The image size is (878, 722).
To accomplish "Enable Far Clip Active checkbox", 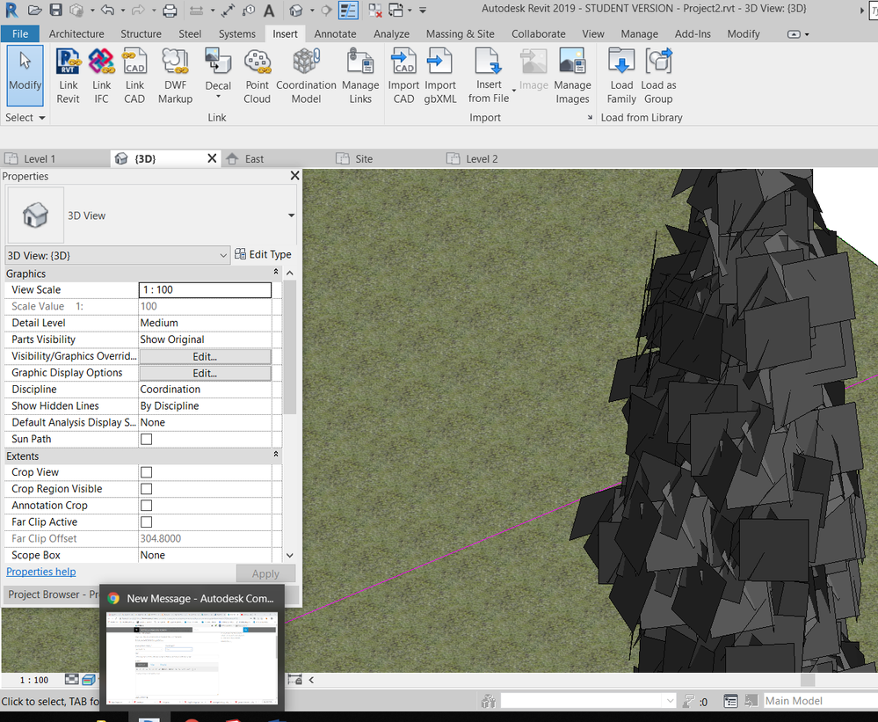I will pyautogui.click(x=146, y=522).
